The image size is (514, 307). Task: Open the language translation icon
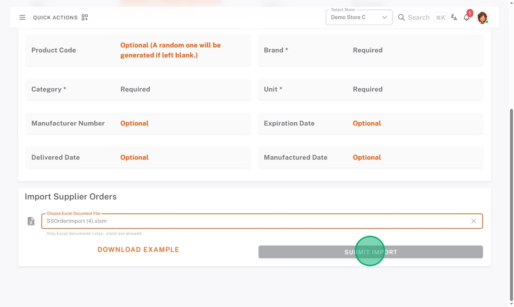[454, 17]
